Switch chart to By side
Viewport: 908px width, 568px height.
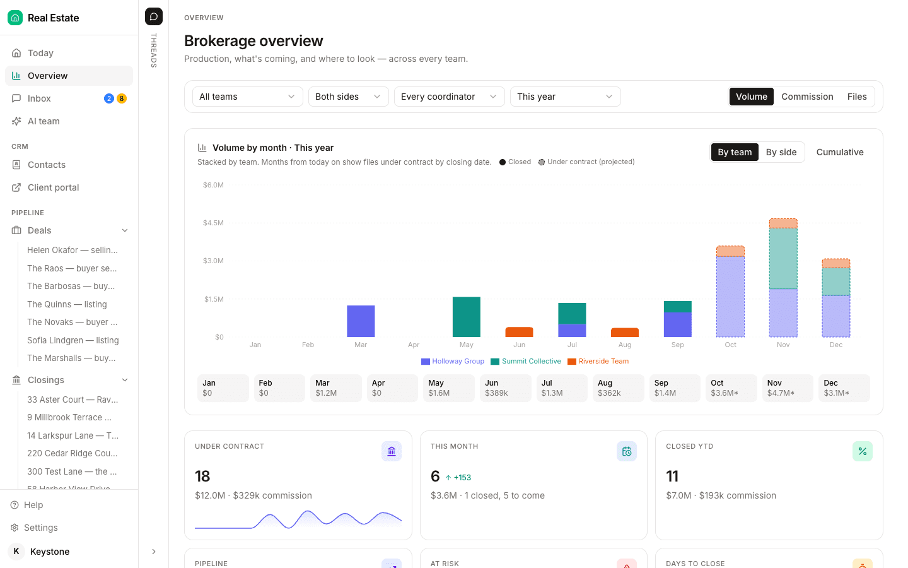pyautogui.click(x=781, y=152)
